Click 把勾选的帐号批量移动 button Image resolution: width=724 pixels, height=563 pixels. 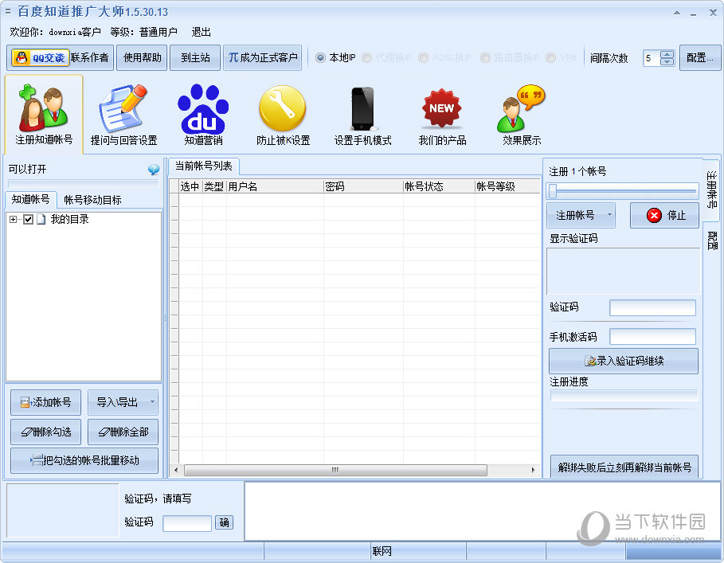point(84,460)
